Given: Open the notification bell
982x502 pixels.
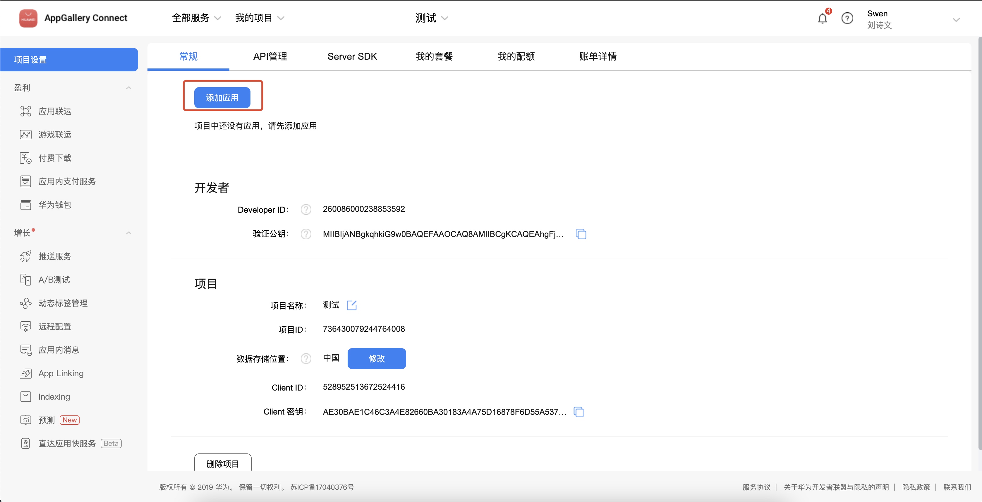Looking at the screenshot, I should coord(822,18).
